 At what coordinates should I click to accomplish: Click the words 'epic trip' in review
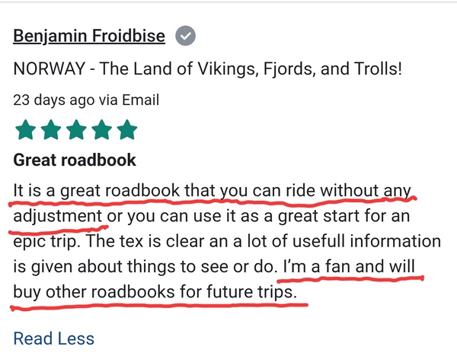coord(46,242)
